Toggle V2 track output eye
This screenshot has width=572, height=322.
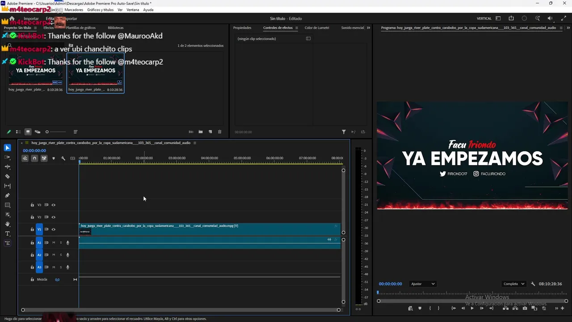click(x=53, y=217)
